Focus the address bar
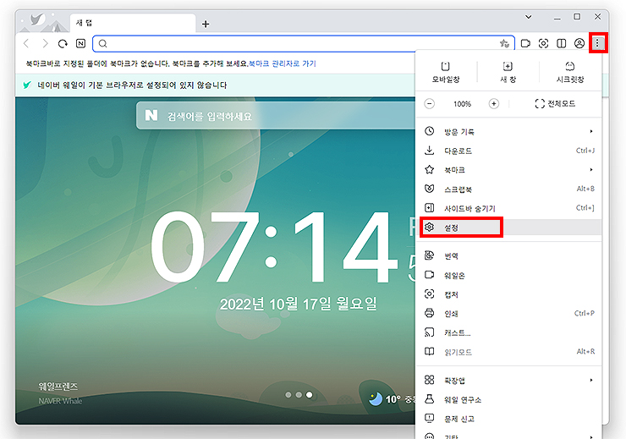The image size is (626, 439). (304, 43)
